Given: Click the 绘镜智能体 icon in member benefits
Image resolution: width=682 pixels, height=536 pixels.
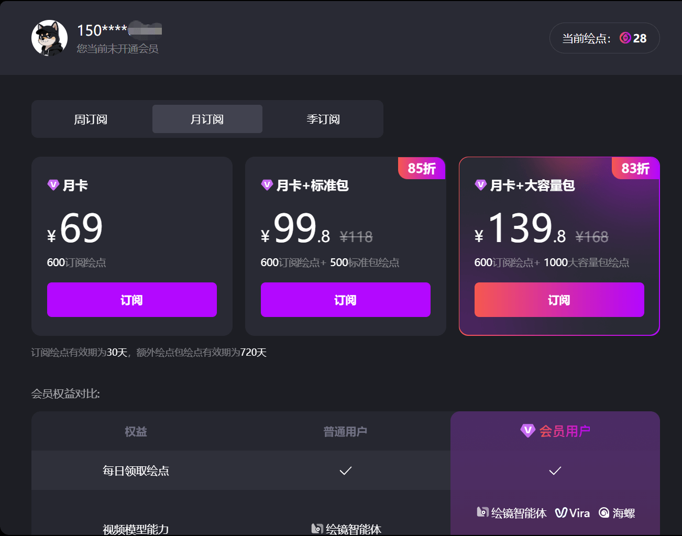Looking at the screenshot, I should coord(482,512).
